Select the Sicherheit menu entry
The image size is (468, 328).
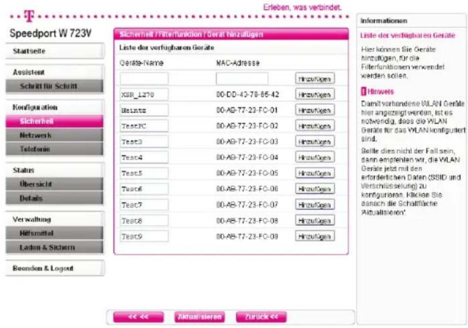55,121
